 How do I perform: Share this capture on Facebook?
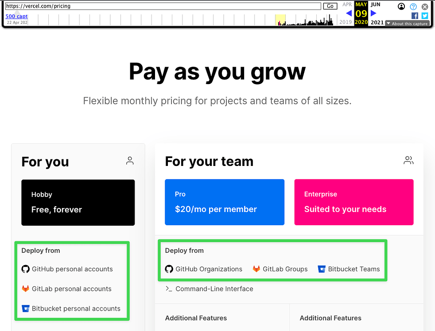tap(415, 15)
